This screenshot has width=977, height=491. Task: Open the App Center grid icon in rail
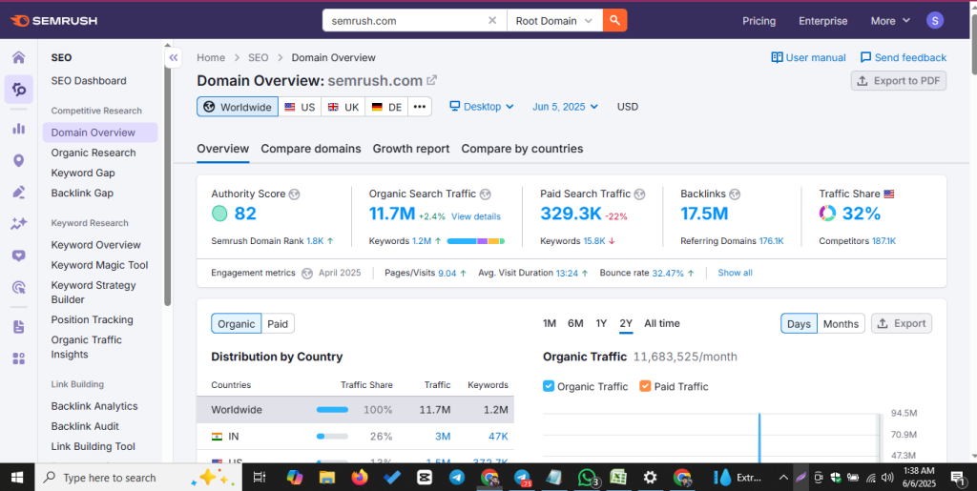[19, 358]
